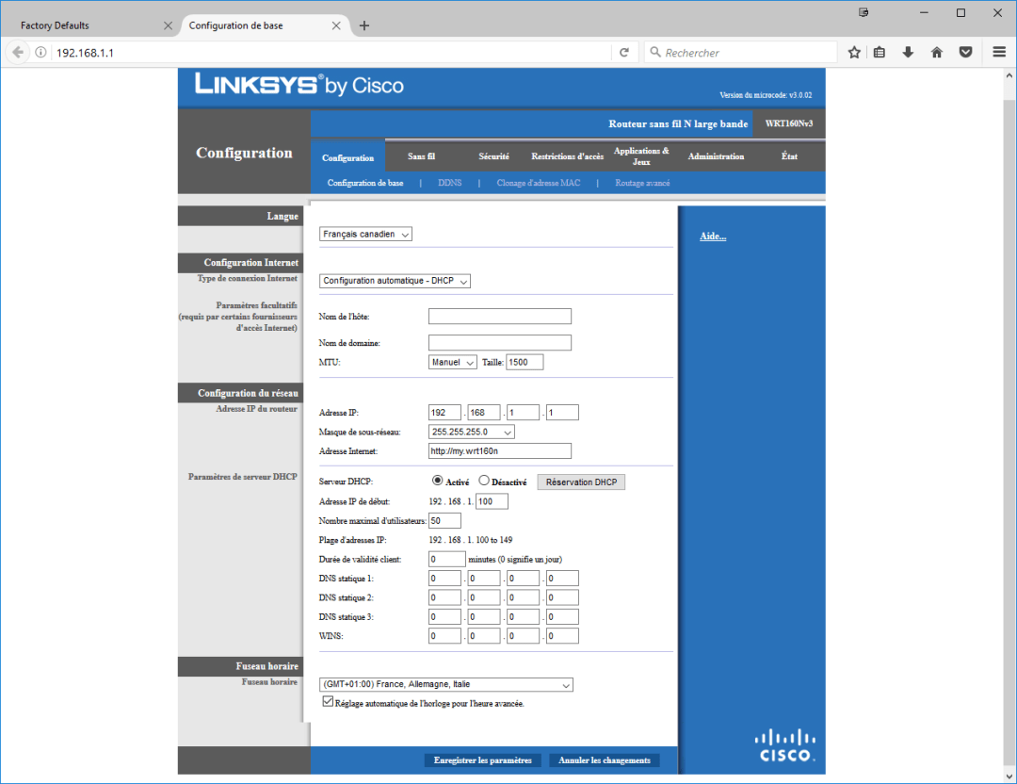Screen dimensions: 1017x784
Task: Expand the Internet connection type DHCP dropdown
Action: point(395,281)
